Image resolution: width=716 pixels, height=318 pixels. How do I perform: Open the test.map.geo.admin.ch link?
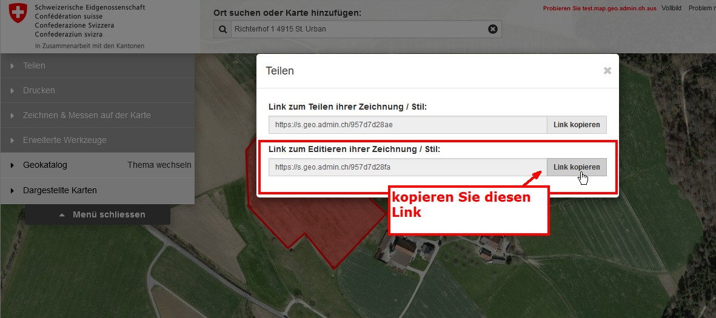pyautogui.click(x=600, y=8)
